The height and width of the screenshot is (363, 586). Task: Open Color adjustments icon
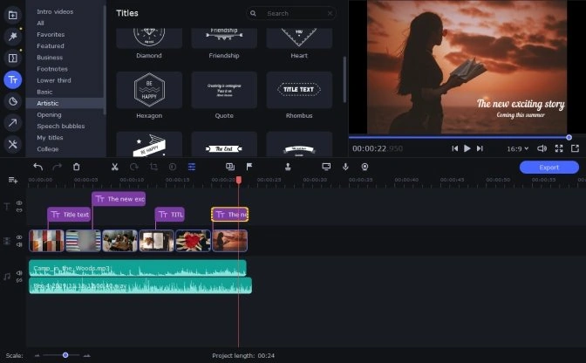pos(173,167)
